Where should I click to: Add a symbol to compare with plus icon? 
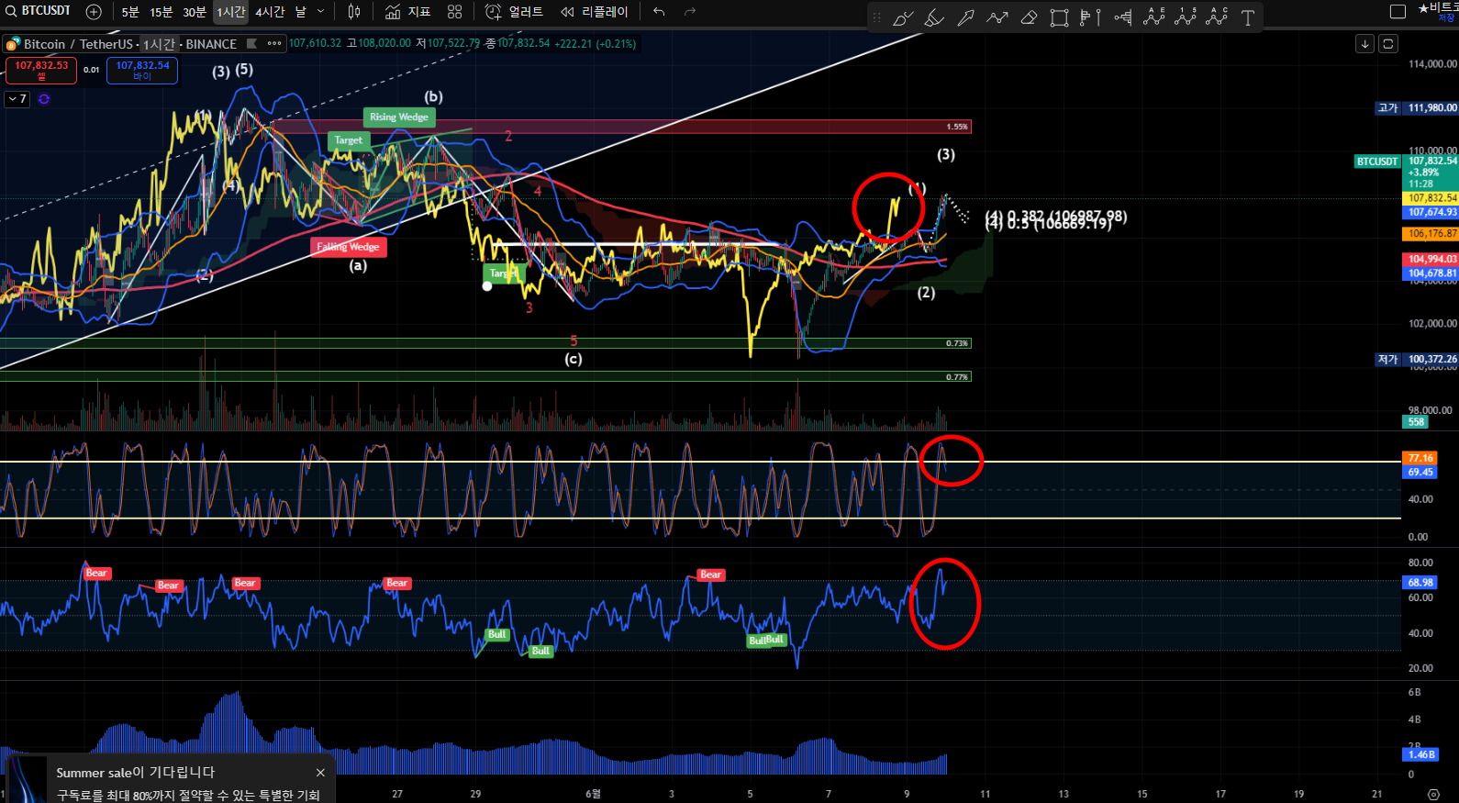[x=94, y=12]
